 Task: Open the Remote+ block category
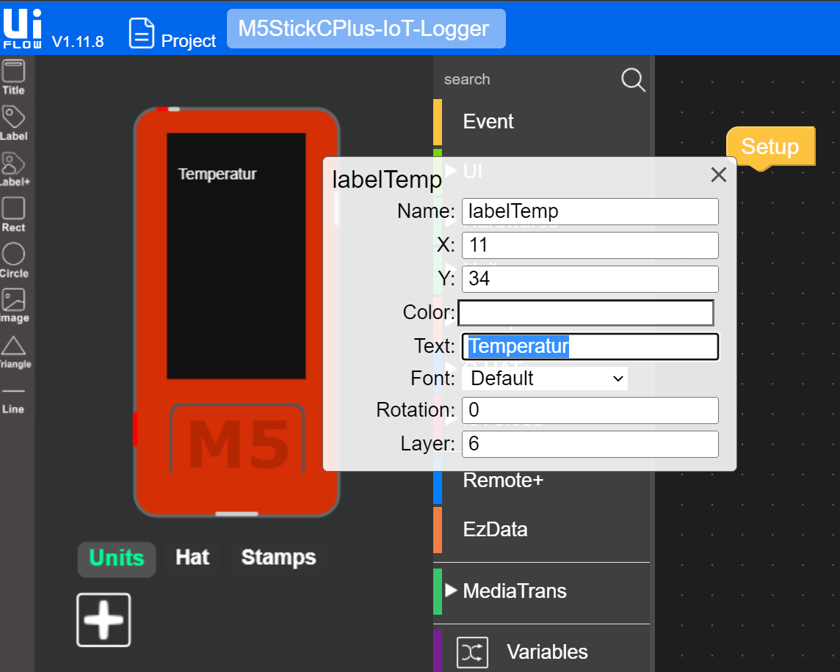pyautogui.click(x=541, y=481)
